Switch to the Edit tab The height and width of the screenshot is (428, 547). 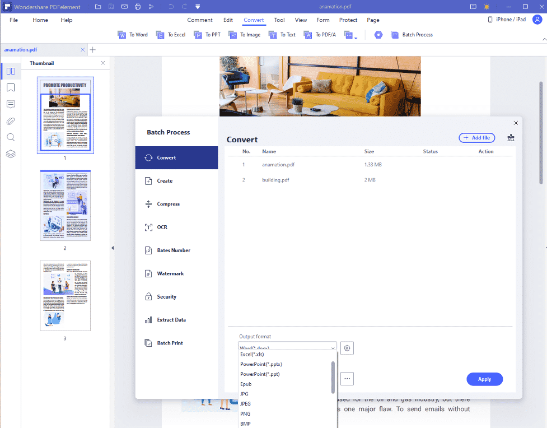pos(228,20)
